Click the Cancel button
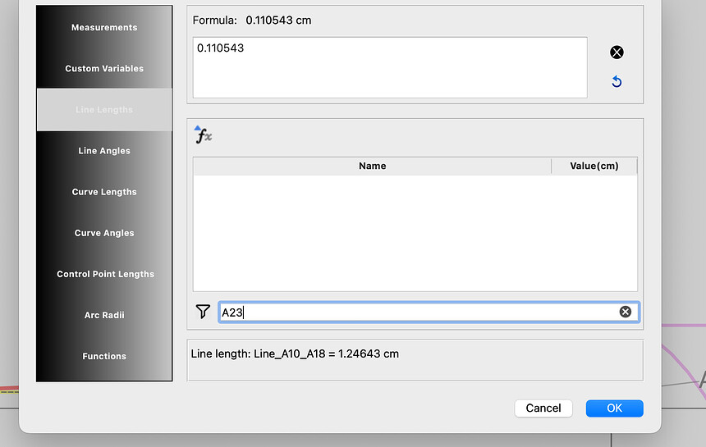This screenshot has width=706, height=447. 543,408
